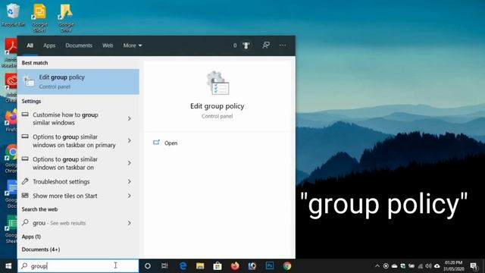Open Task View from the taskbar
The height and width of the screenshot is (273, 485).
tap(165, 266)
